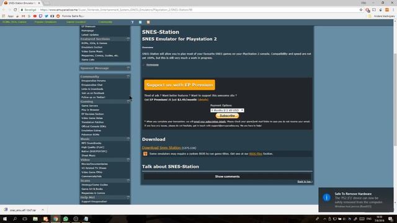Click the secure padlock in address bar
The image size is (397, 223).
pos(22,10)
